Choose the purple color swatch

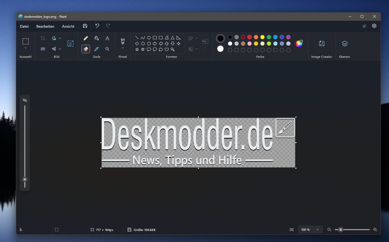(288, 37)
